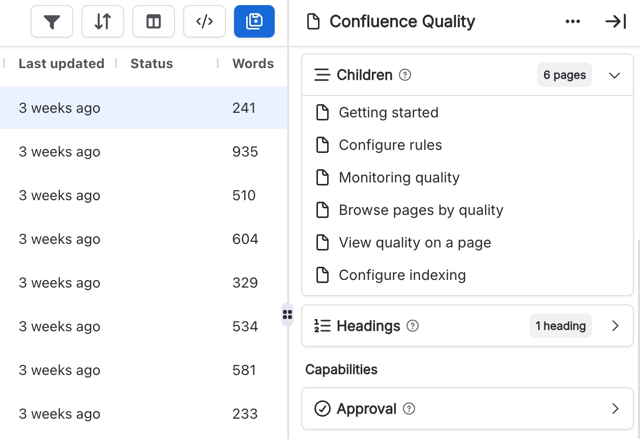
Task: Click the help icon next to Approval
Action: (x=409, y=409)
